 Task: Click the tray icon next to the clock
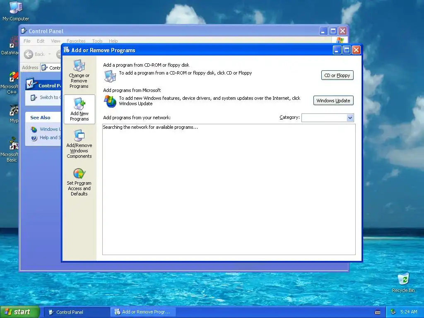click(393, 312)
